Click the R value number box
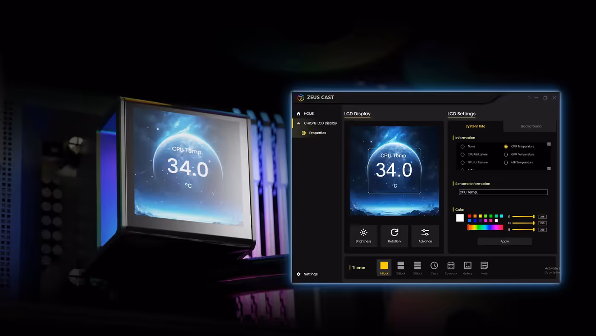Image resolution: width=596 pixels, height=336 pixels. coord(542,217)
